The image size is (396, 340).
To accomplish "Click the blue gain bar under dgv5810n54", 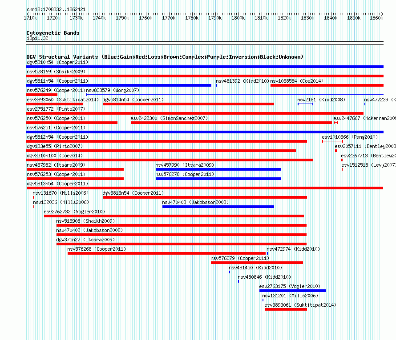I will point(205,67).
